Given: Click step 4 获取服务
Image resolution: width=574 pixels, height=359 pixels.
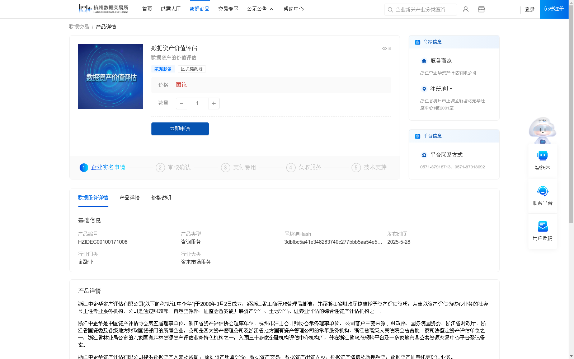Looking at the screenshot, I should coord(304,168).
